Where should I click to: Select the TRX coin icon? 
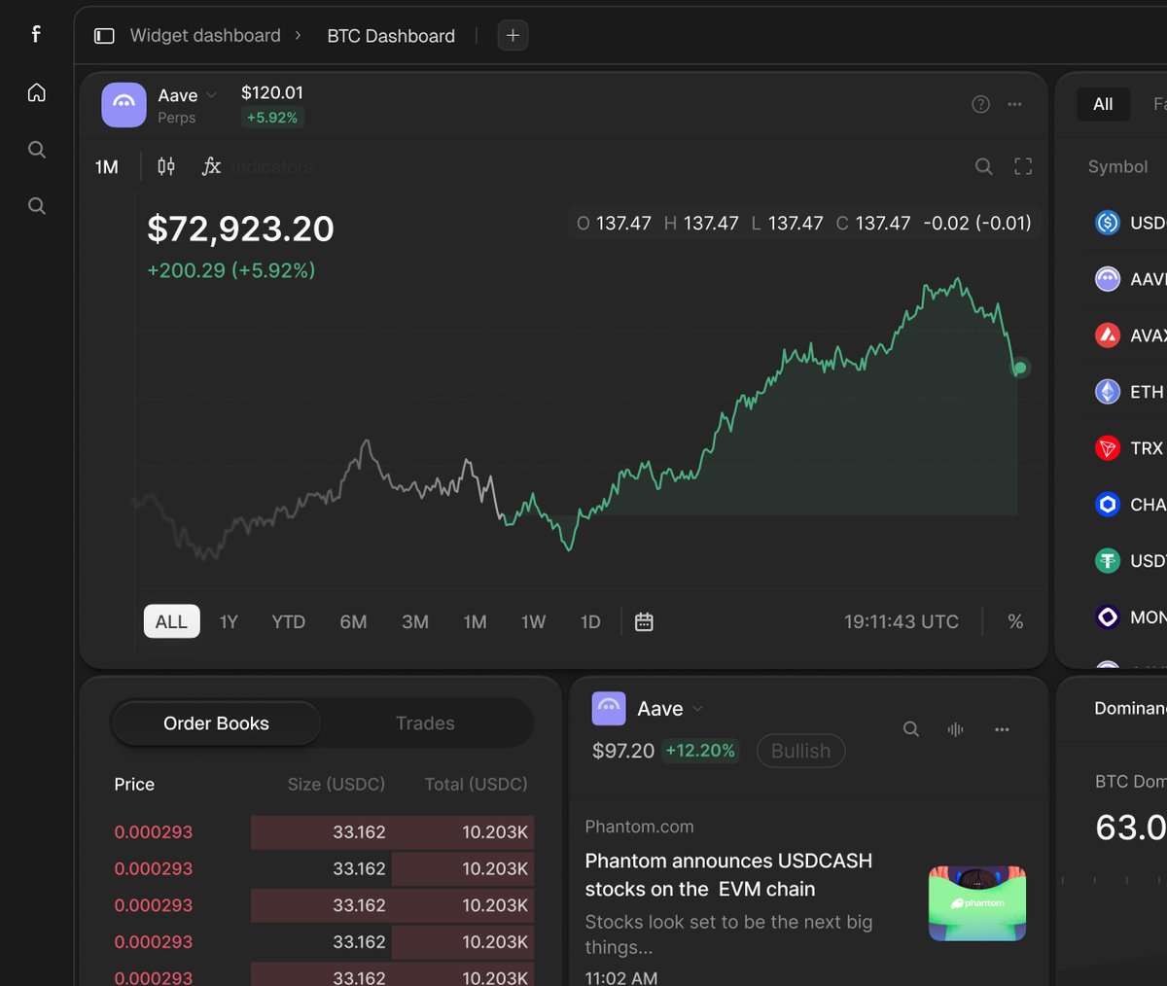(1108, 448)
